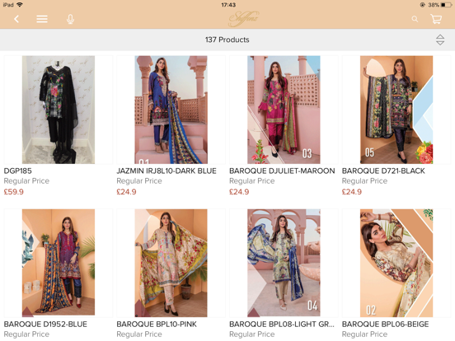Tap the 137 Products count label
The width and height of the screenshot is (455, 341).
tap(227, 40)
